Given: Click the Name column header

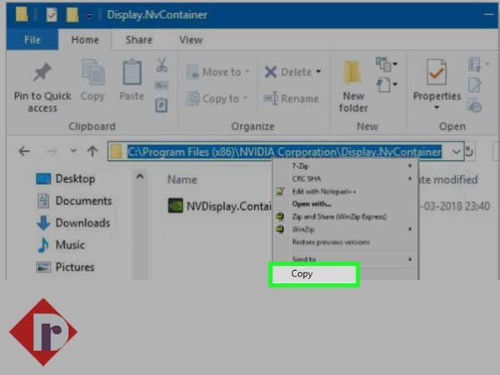Looking at the screenshot, I should point(182,179).
